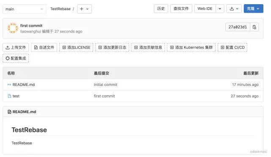Screen dimensions: 271x157
Task: Open the first commit title link
Action: click(x=31, y=26)
